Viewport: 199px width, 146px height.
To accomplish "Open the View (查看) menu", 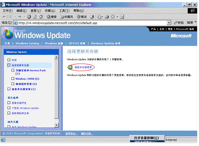I will (x=36, y=11).
